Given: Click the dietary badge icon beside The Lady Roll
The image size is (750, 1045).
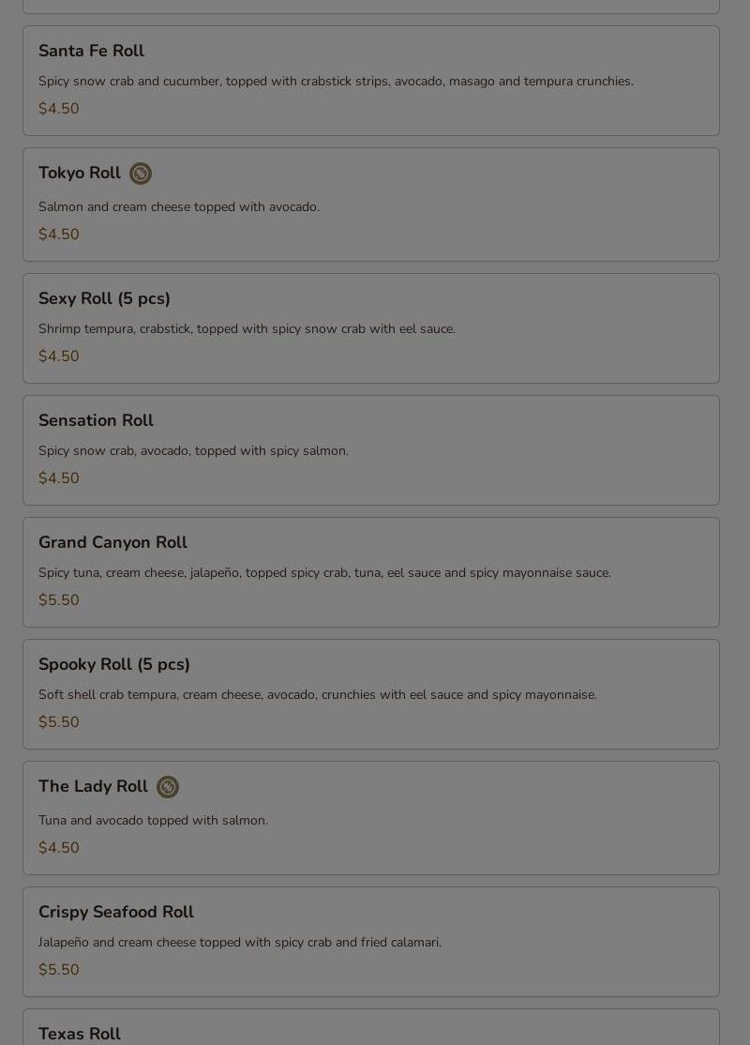Looking at the screenshot, I should pyautogui.click(x=168, y=787).
